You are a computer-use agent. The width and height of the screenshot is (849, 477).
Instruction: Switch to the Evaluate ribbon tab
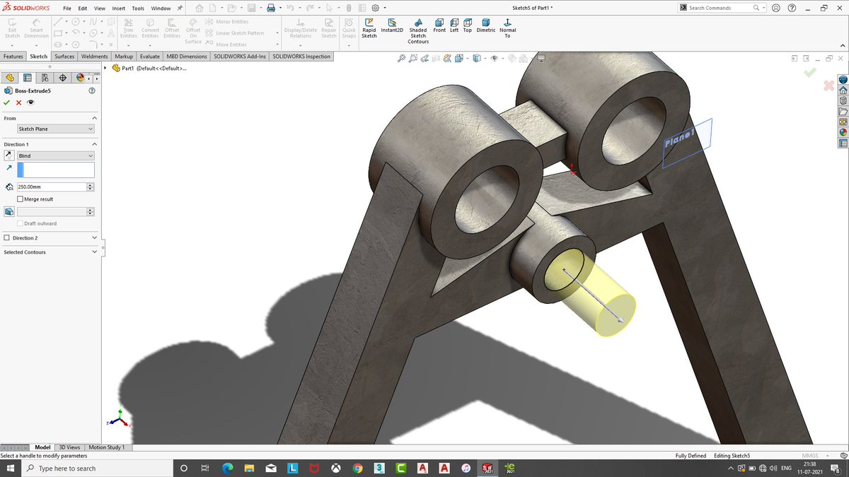[x=150, y=57]
